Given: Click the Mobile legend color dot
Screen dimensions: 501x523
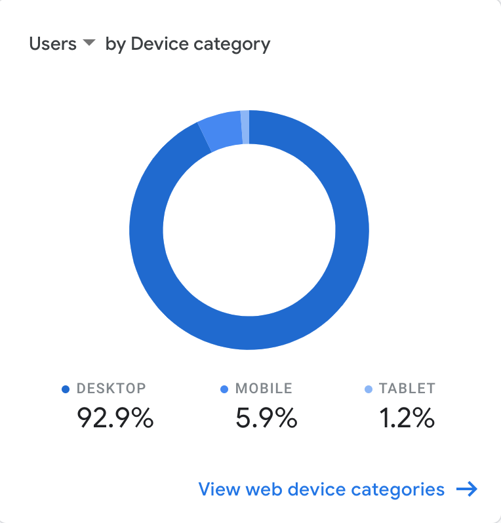Looking at the screenshot, I should pyautogui.click(x=224, y=389).
